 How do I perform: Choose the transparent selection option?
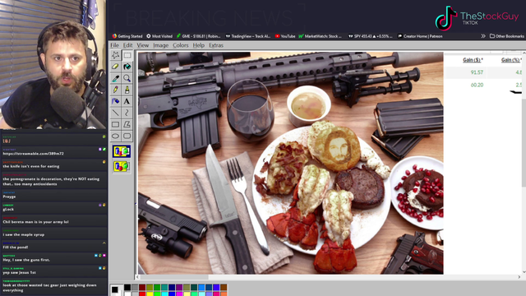(x=122, y=166)
